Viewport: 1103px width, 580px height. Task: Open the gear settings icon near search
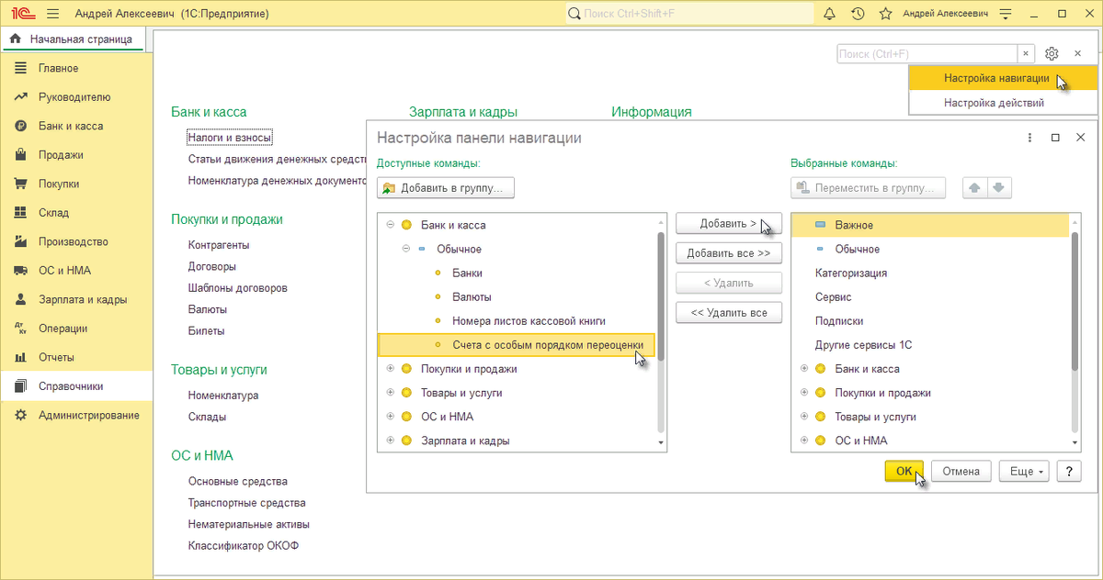(x=1052, y=54)
